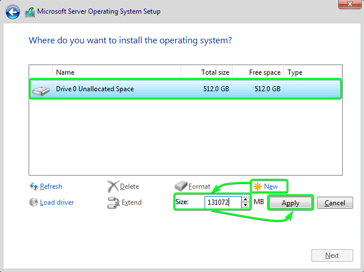
Task: Click the setup installer icon beside the title
Action: [30, 12]
